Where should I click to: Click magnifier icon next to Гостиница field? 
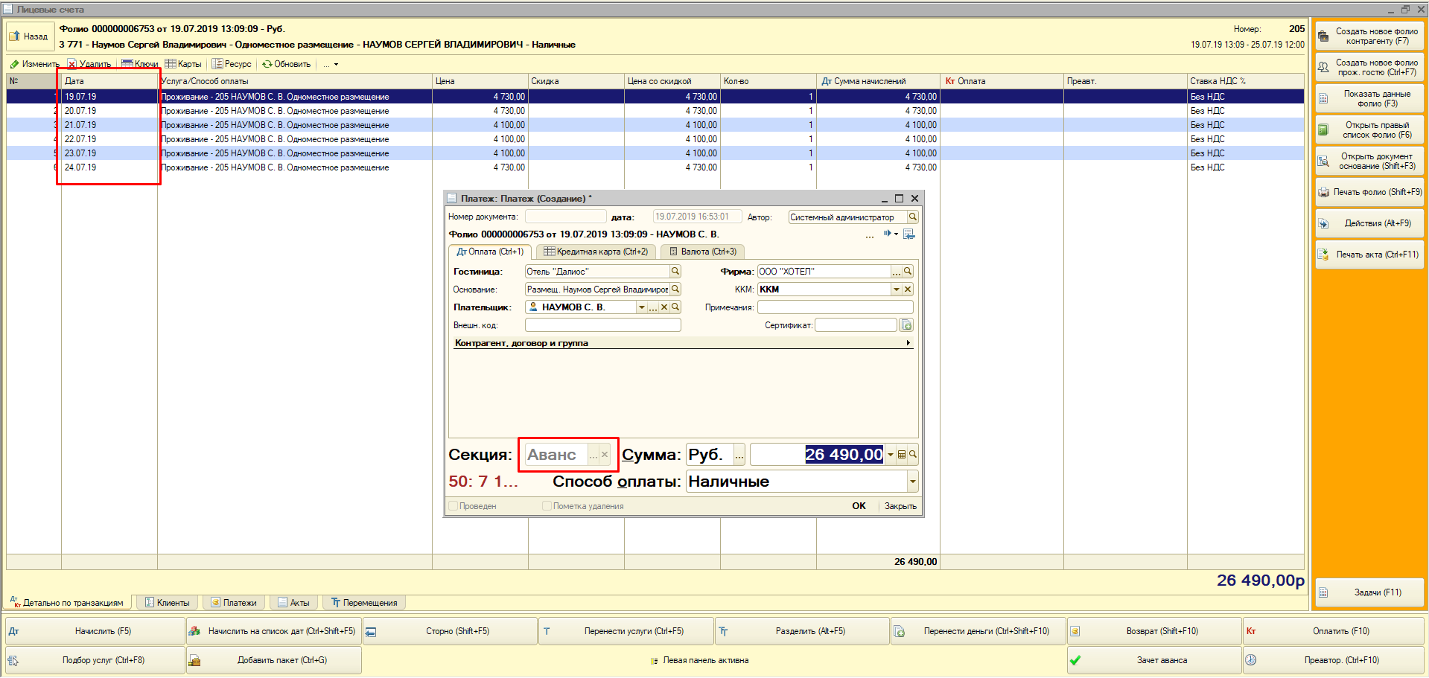(675, 272)
